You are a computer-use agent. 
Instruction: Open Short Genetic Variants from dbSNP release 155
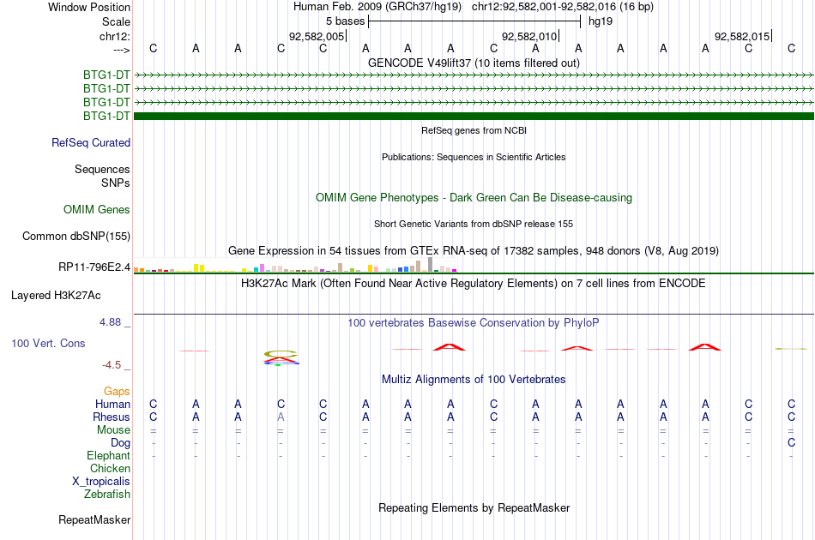(474, 224)
